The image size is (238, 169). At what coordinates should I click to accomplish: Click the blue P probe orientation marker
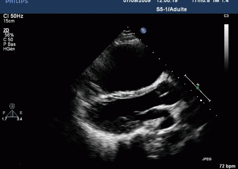point(143,30)
